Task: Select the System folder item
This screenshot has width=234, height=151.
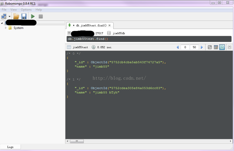Action: (x=19, y=28)
